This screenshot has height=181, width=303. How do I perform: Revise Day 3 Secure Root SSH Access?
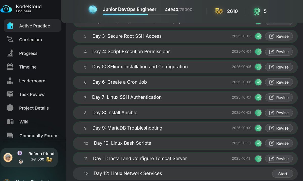coord(279,36)
